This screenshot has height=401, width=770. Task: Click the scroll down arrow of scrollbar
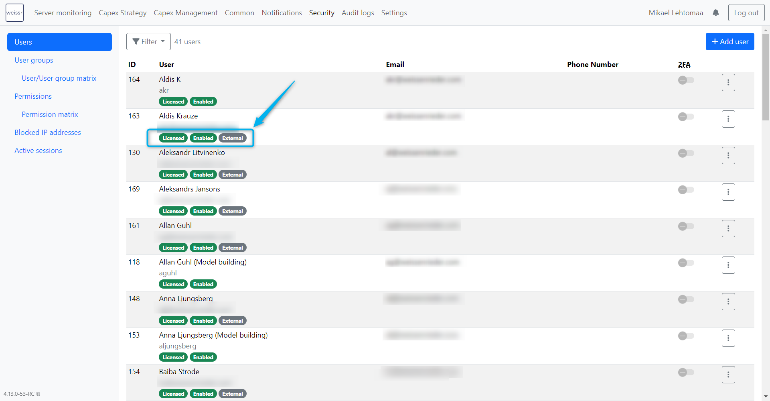tap(766, 397)
